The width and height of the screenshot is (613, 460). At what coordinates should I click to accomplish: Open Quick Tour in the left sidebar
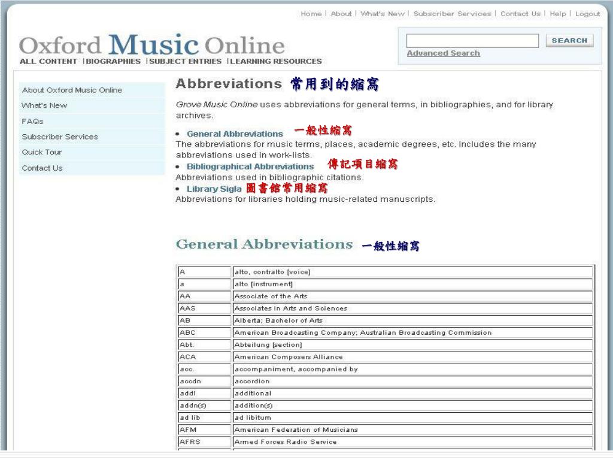coord(92,152)
